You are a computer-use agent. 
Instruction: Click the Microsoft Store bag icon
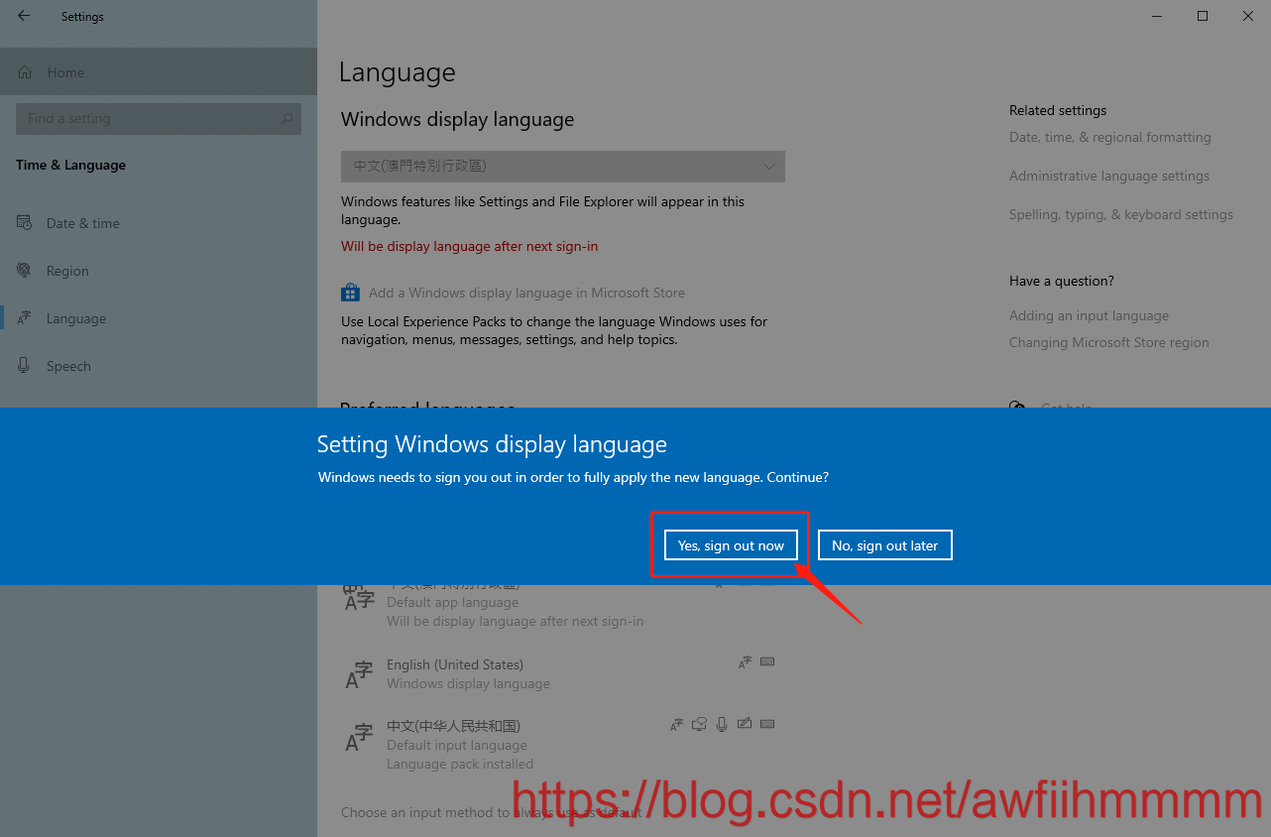350,293
